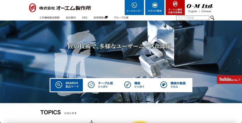Go to previous slide with left arrow
This screenshot has height=123, width=242.
[x=3, y=62]
